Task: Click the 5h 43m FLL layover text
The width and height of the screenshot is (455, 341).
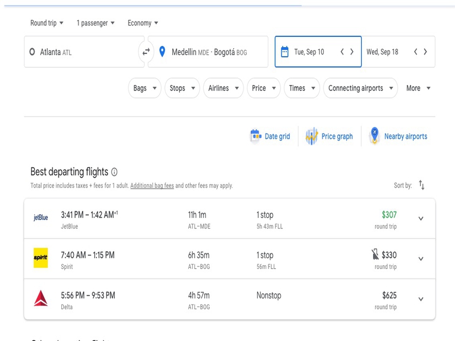Action: pos(270,226)
